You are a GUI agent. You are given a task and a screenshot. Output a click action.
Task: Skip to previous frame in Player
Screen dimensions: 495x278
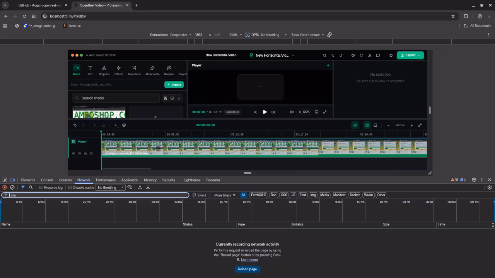[x=256, y=112]
